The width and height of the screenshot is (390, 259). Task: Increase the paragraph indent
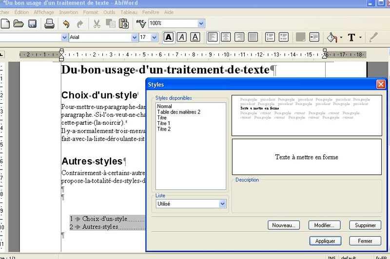(314, 37)
